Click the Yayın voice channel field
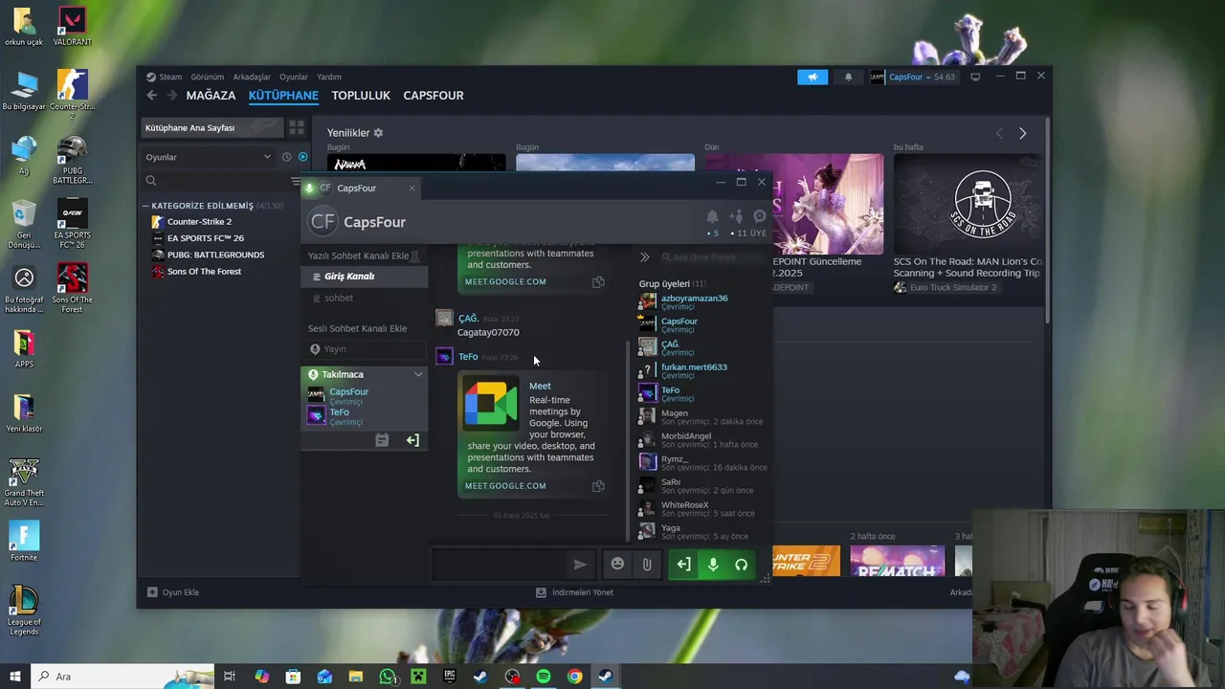The image size is (1225, 689). coord(364,349)
